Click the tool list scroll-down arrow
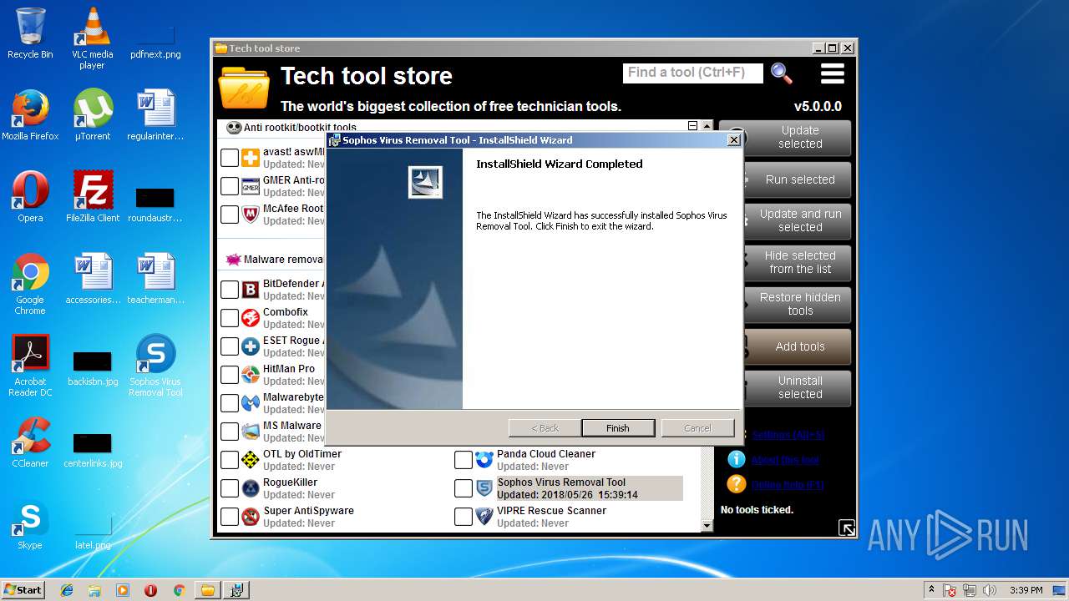1069x601 pixels. (707, 526)
